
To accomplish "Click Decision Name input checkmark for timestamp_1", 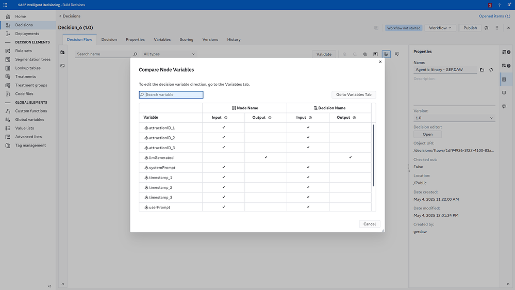I will tap(308, 177).
